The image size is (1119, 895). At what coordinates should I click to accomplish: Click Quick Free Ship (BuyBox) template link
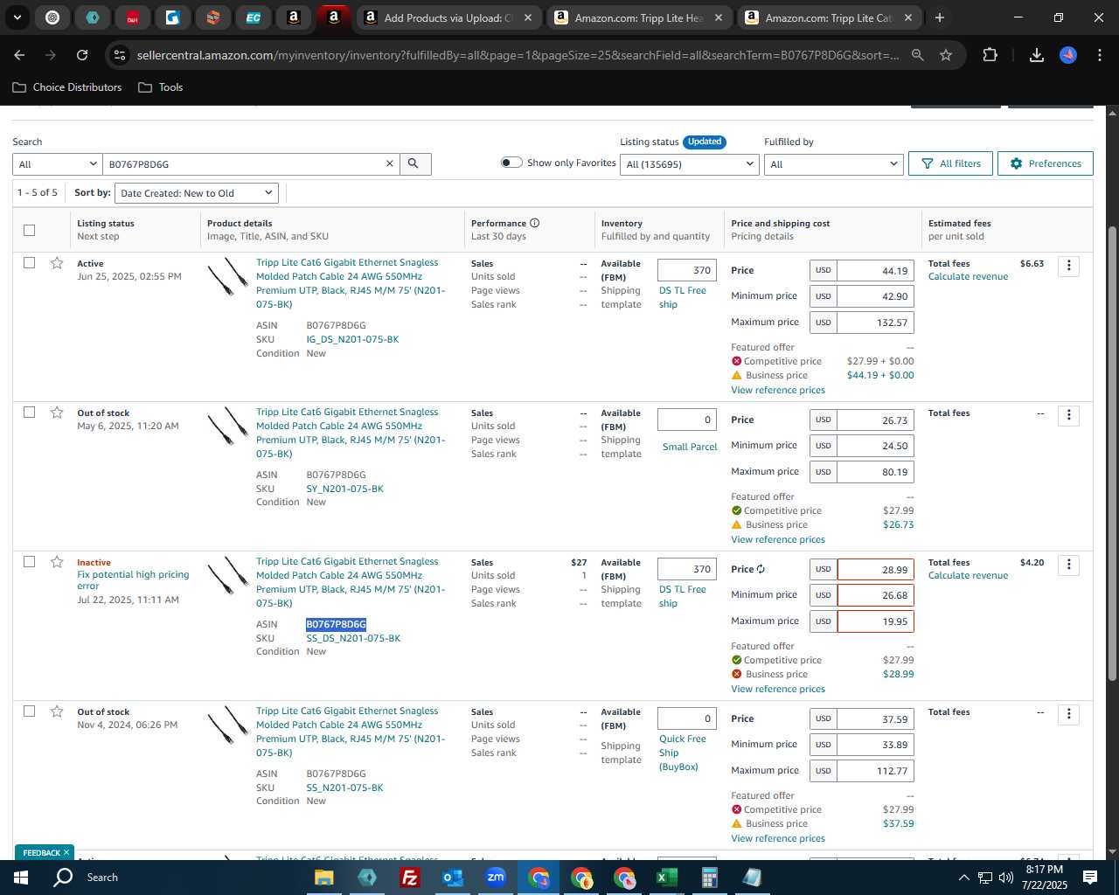(683, 753)
